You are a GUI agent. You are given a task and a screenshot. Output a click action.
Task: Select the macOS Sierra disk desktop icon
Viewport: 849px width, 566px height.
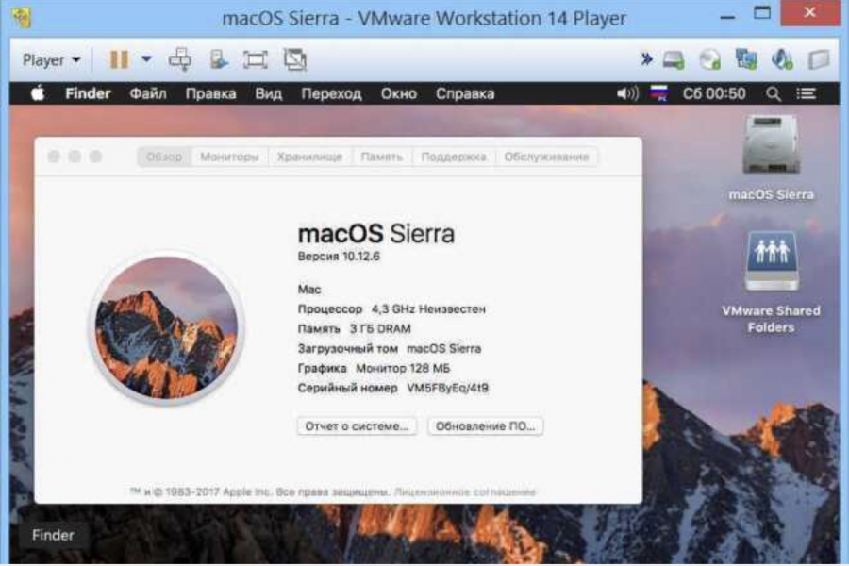click(x=771, y=158)
